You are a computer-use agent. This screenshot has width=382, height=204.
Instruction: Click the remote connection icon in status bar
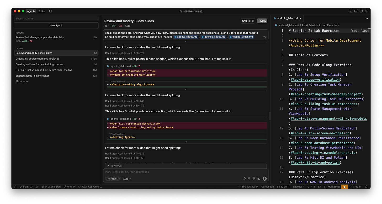pos(15,187)
